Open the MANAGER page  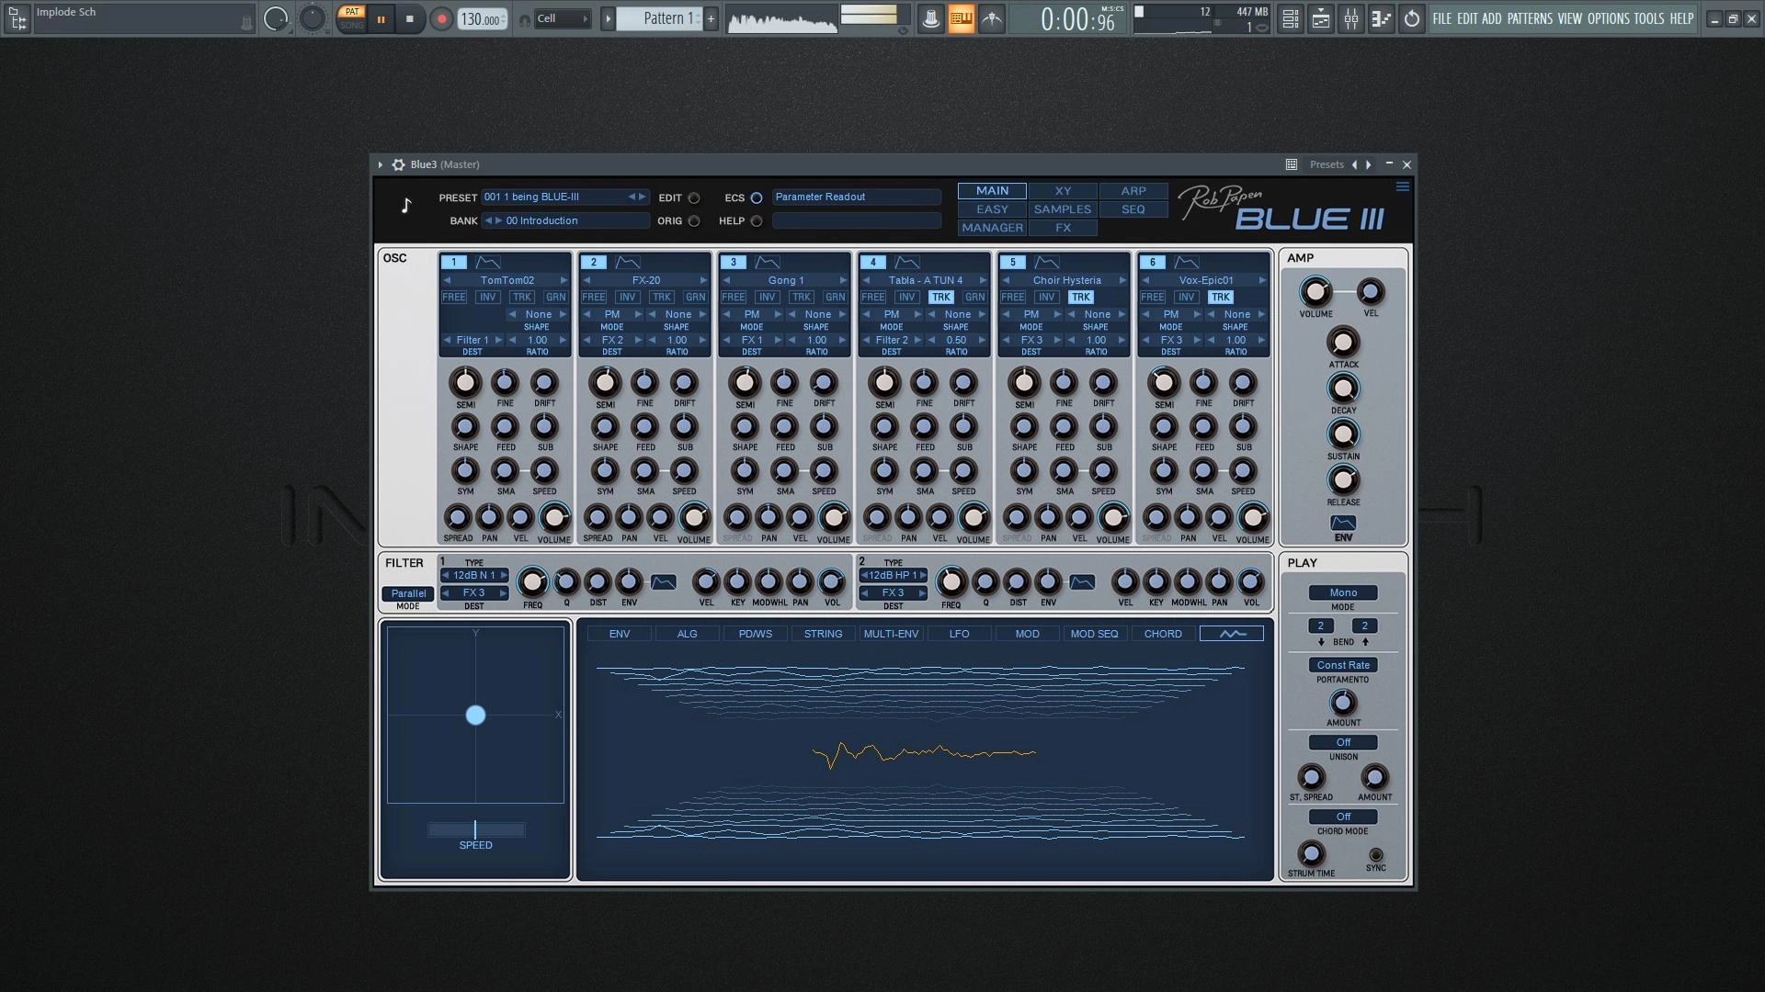click(992, 228)
